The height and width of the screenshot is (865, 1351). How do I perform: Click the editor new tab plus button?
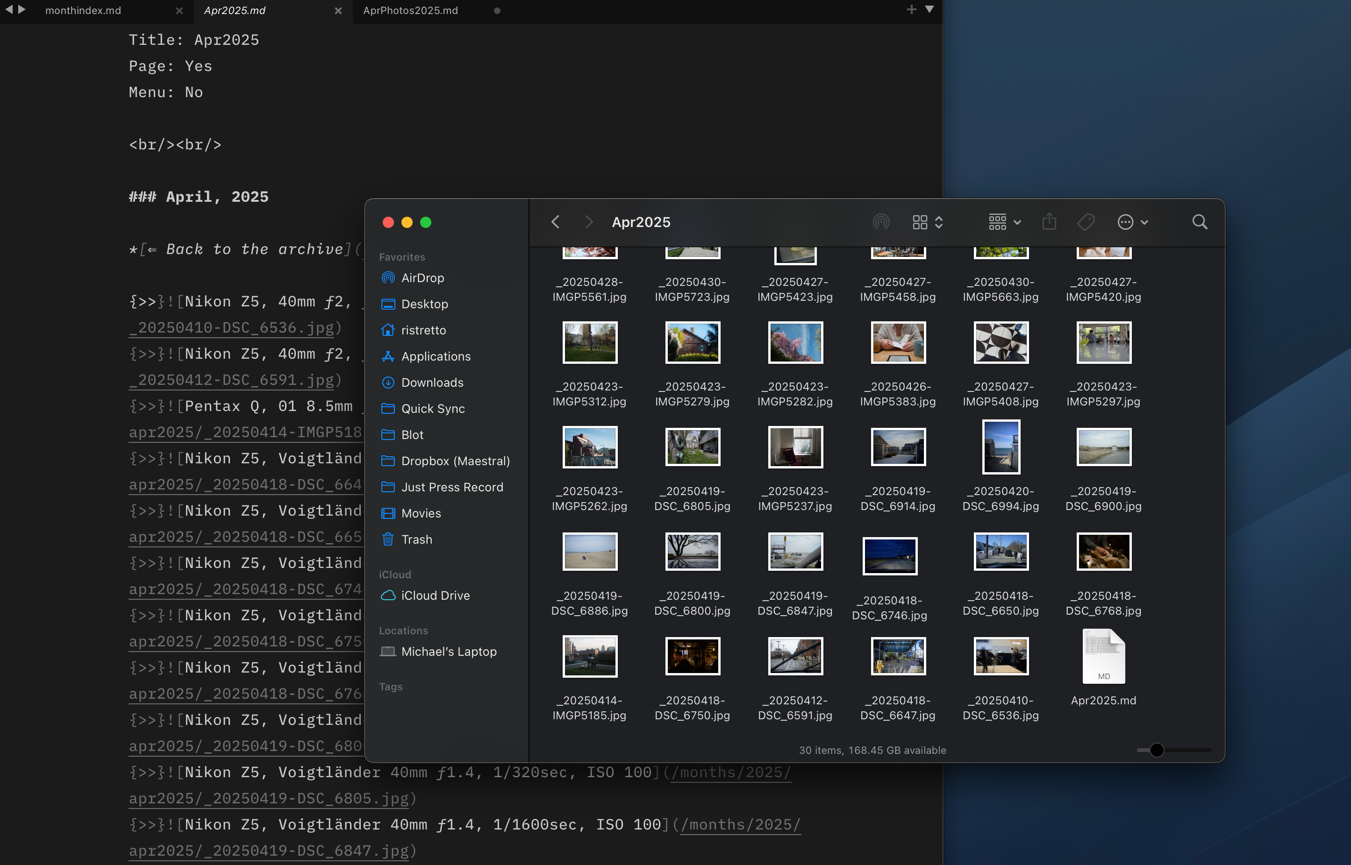click(x=911, y=9)
